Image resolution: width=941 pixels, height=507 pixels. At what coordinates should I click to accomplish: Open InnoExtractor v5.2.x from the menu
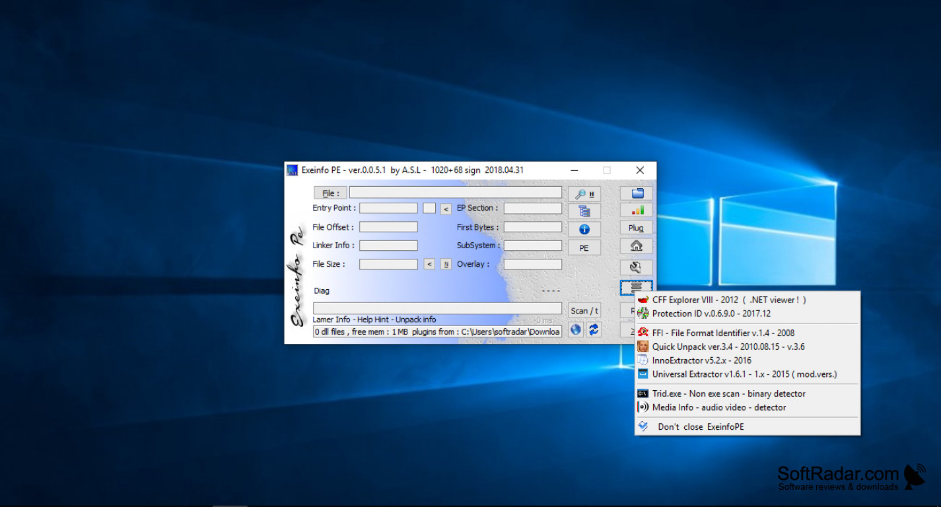748,360
